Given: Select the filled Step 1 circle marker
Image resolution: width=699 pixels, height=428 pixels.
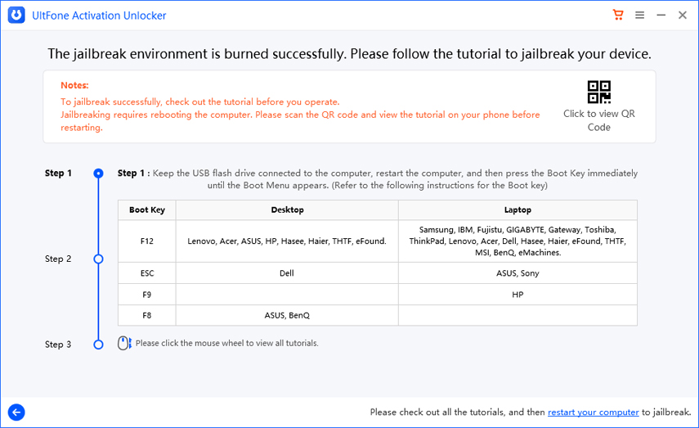Looking at the screenshot, I should coord(98,173).
